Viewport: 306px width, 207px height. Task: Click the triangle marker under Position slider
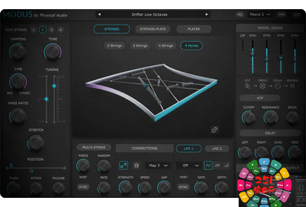[x=31, y=171]
